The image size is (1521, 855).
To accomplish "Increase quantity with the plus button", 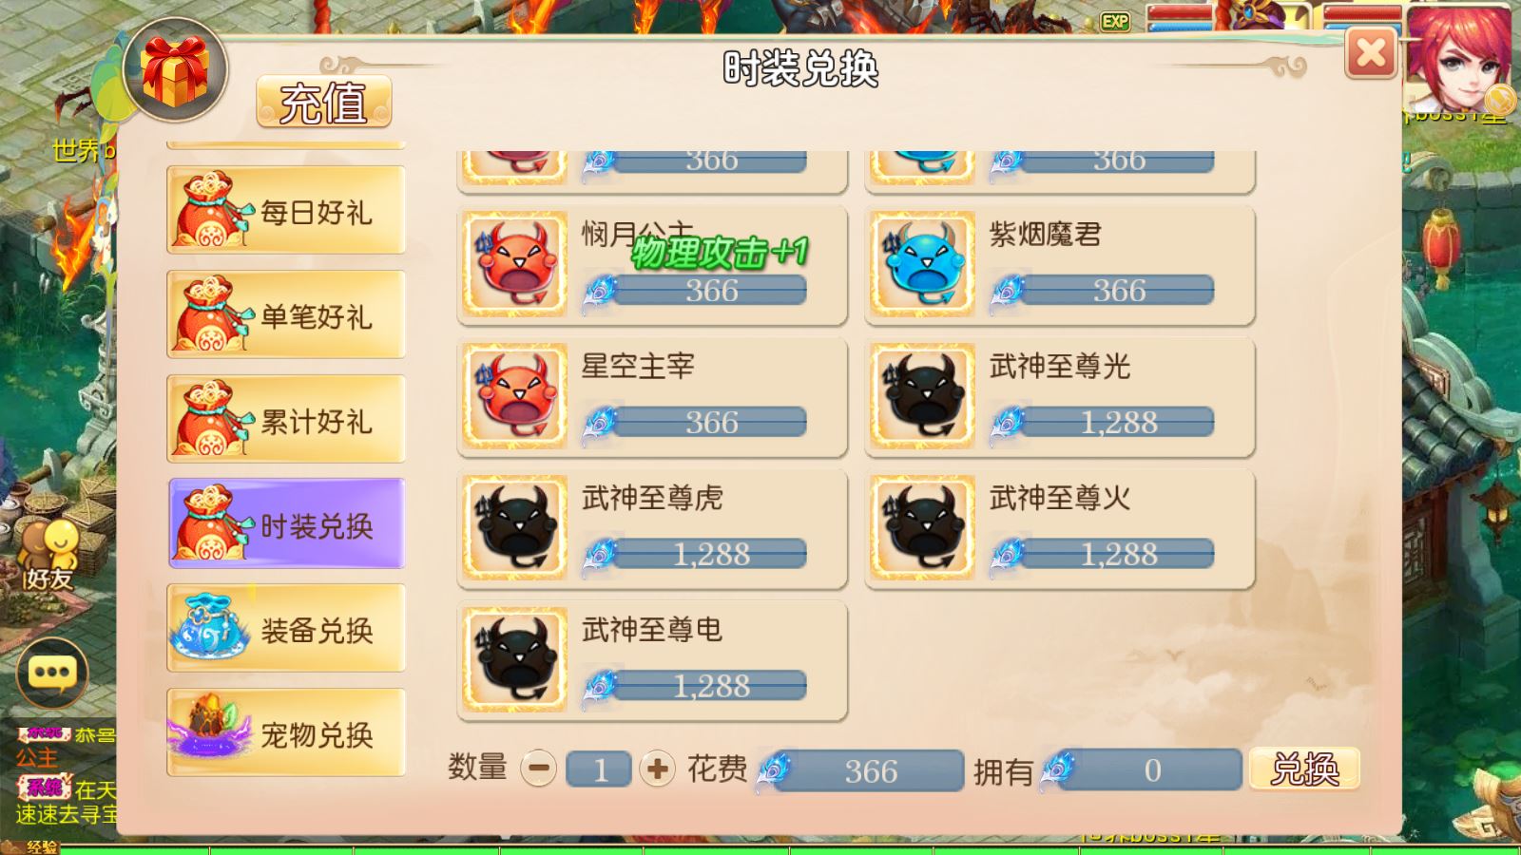I will pyautogui.click(x=657, y=768).
